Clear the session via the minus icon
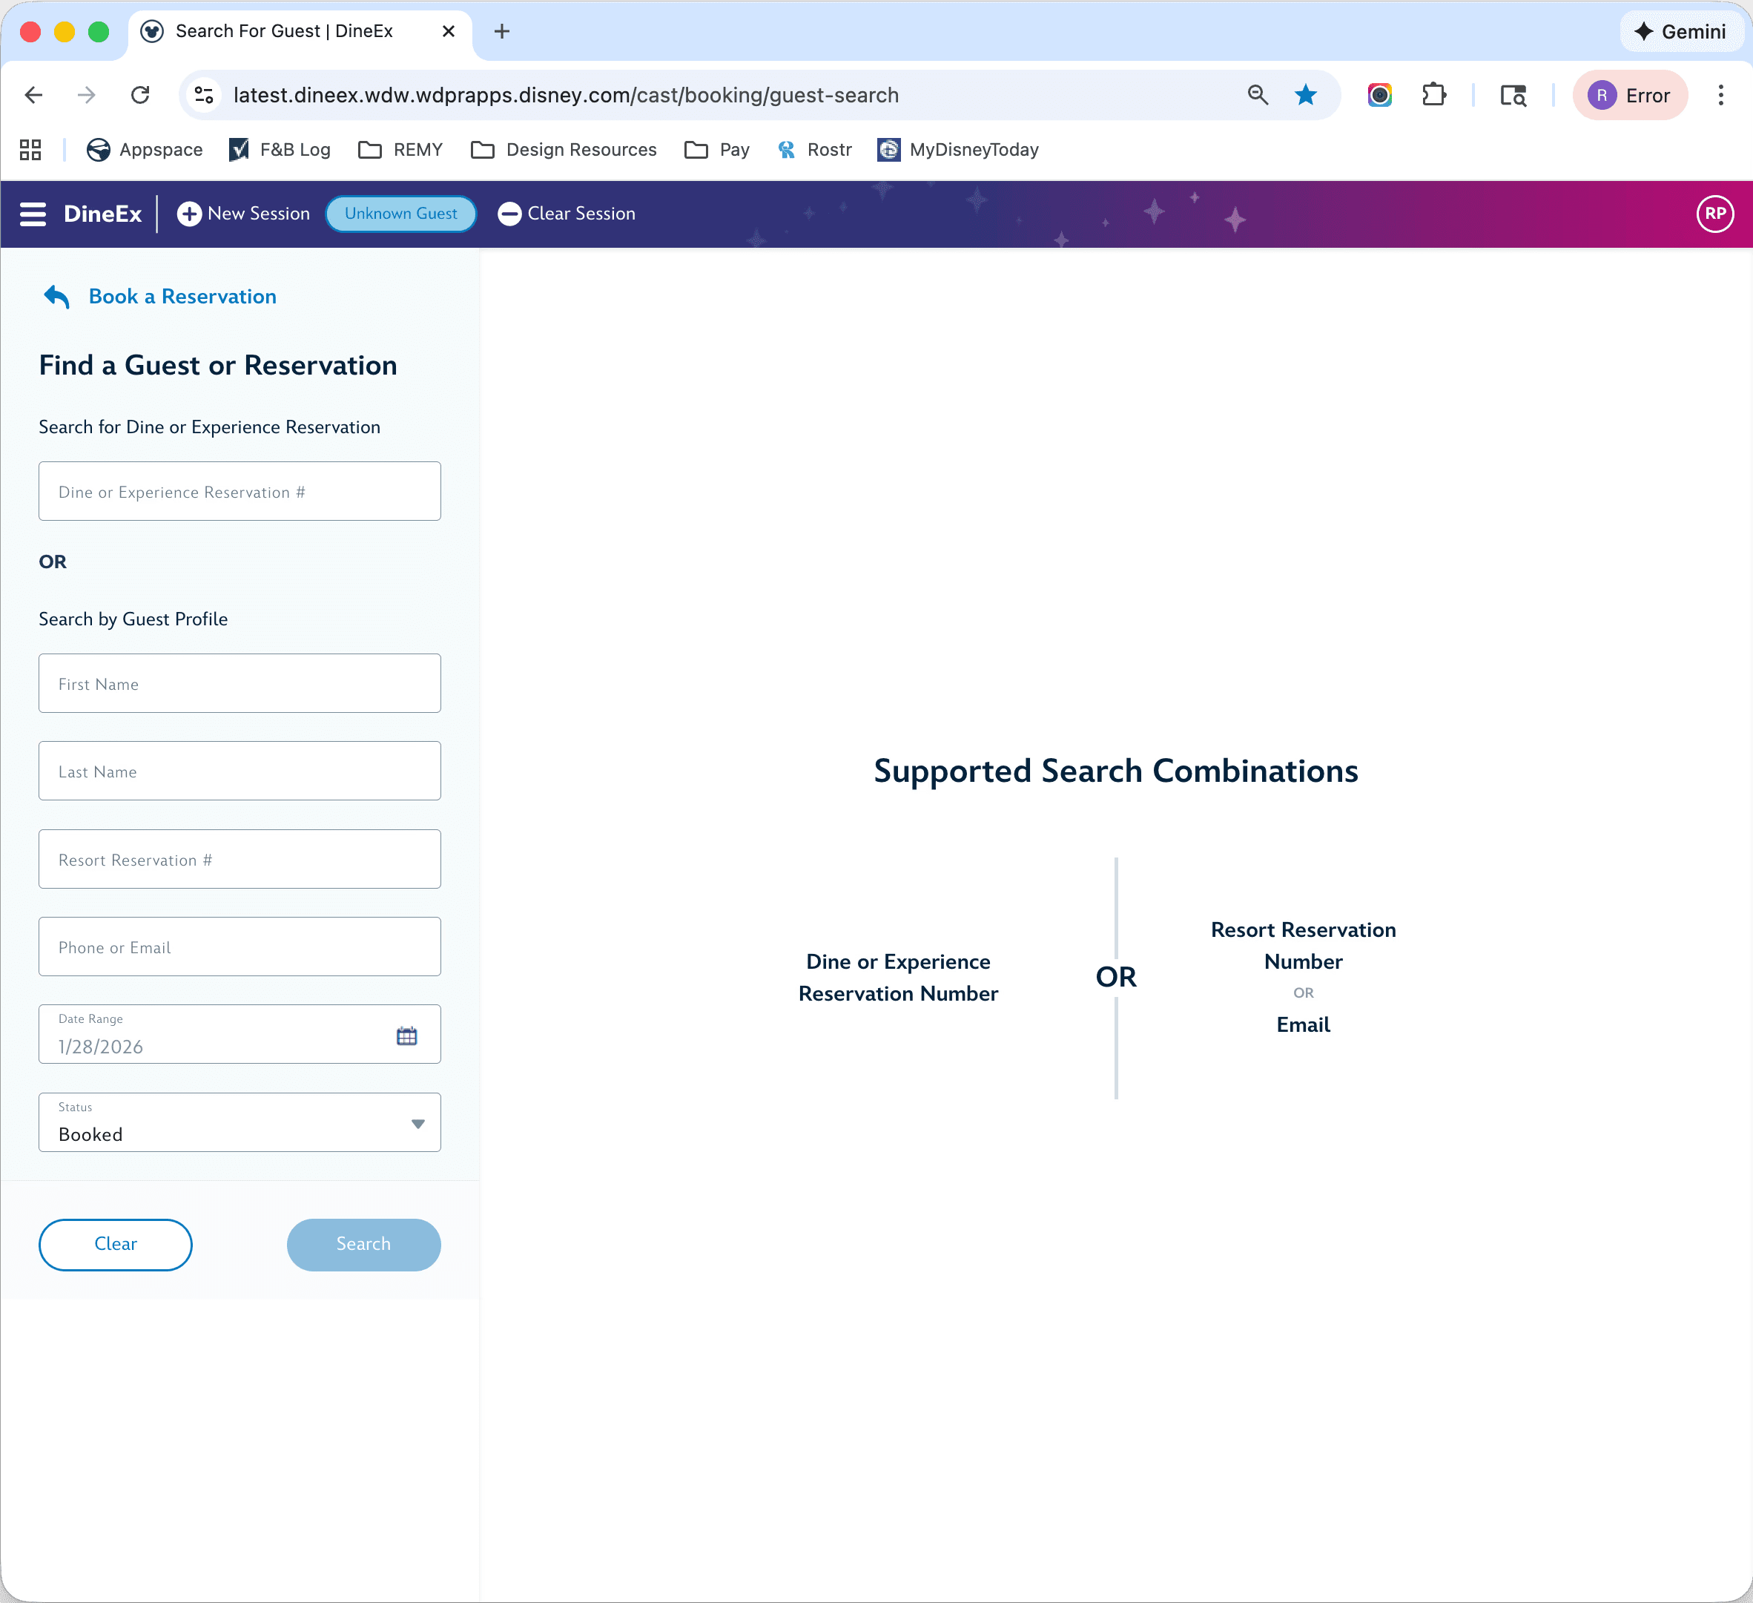Viewport: 1753px width, 1603px height. tap(509, 213)
